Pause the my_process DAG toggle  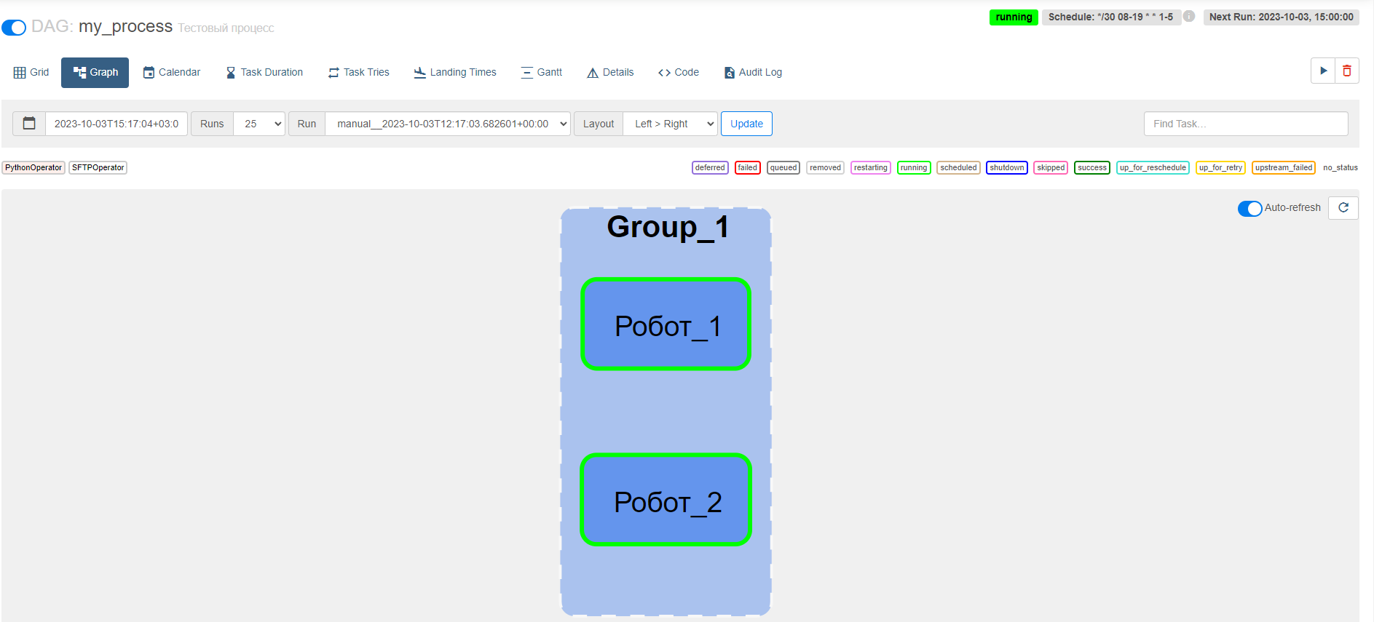tap(14, 28)
